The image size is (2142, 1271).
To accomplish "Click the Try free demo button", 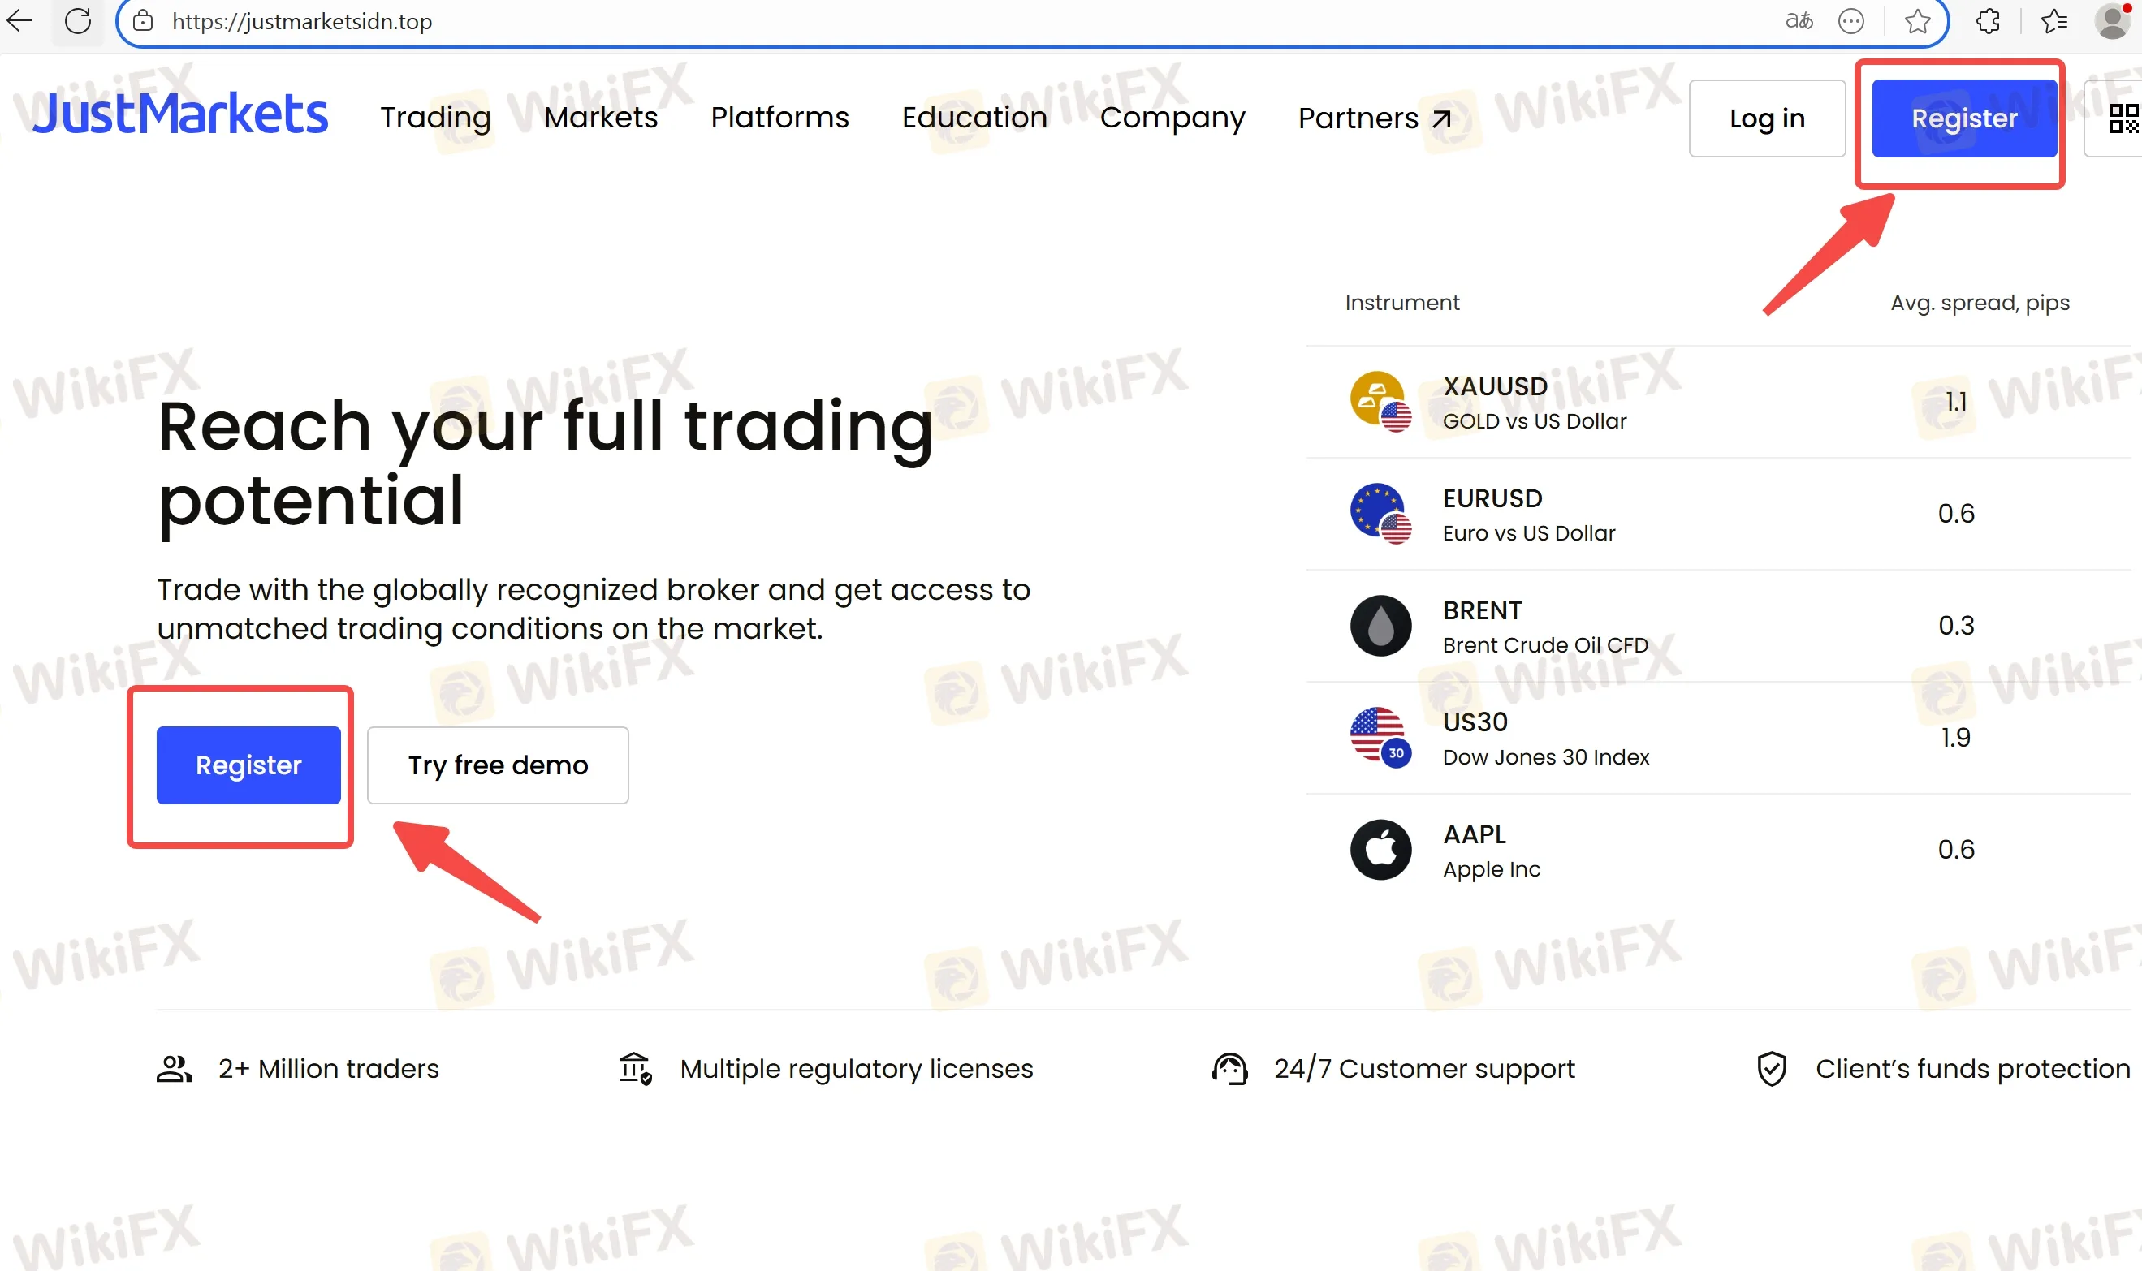I will pos(498,765).
